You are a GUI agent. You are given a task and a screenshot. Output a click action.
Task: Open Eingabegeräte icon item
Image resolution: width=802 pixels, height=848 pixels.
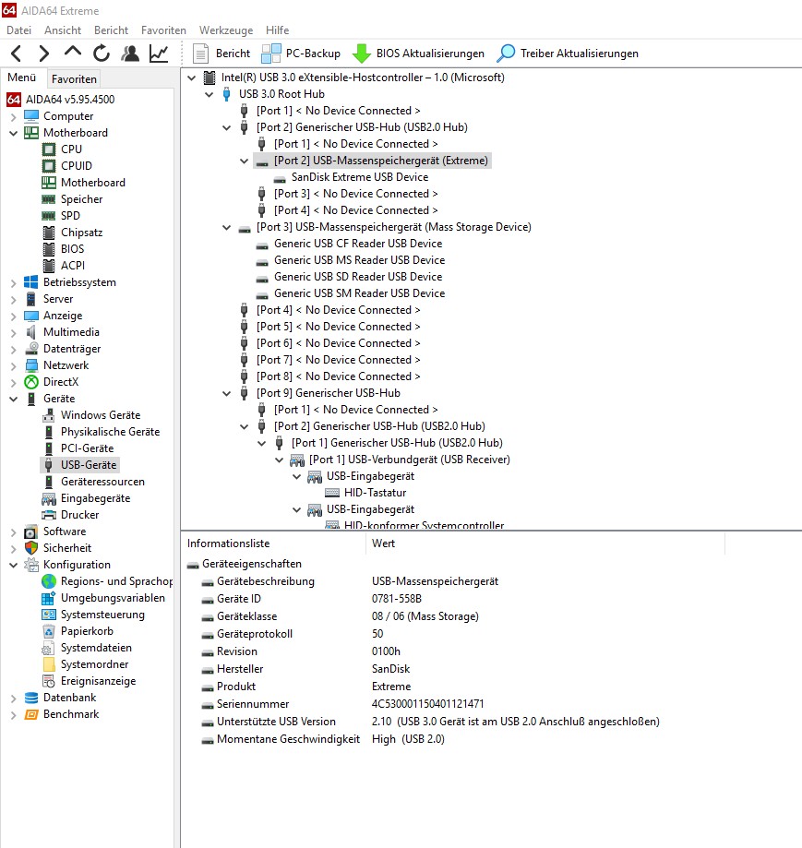(x=49, y=498)
